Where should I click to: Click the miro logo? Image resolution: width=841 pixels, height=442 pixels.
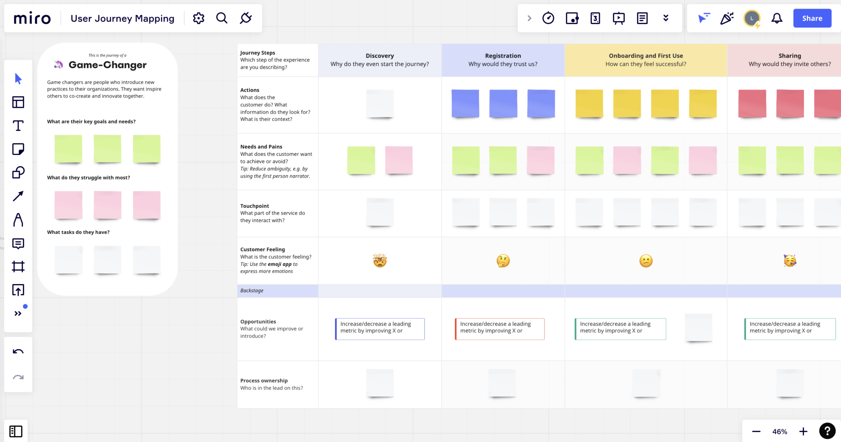32,18
